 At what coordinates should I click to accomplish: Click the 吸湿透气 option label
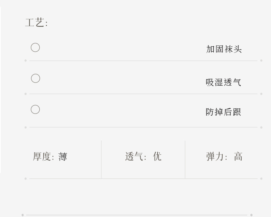pos(223,82)
